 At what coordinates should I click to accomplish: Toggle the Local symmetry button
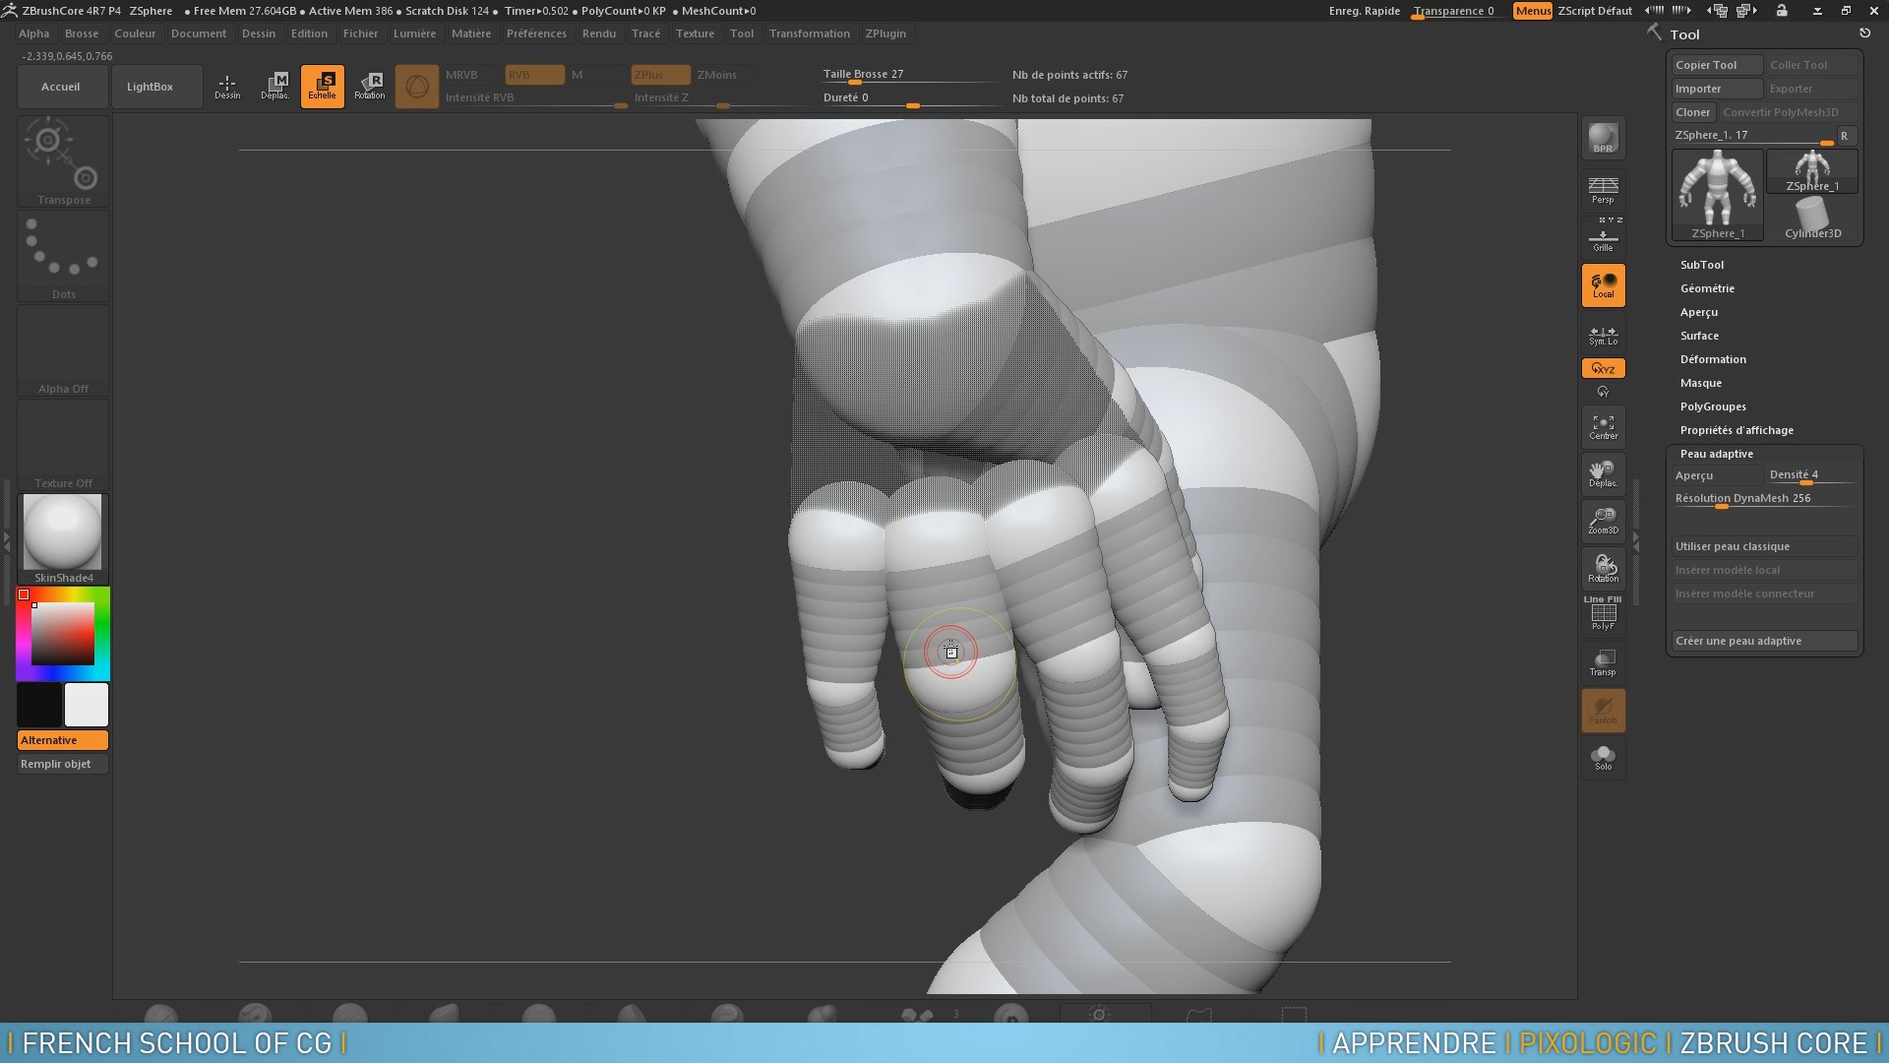(x=1603, y=285)
